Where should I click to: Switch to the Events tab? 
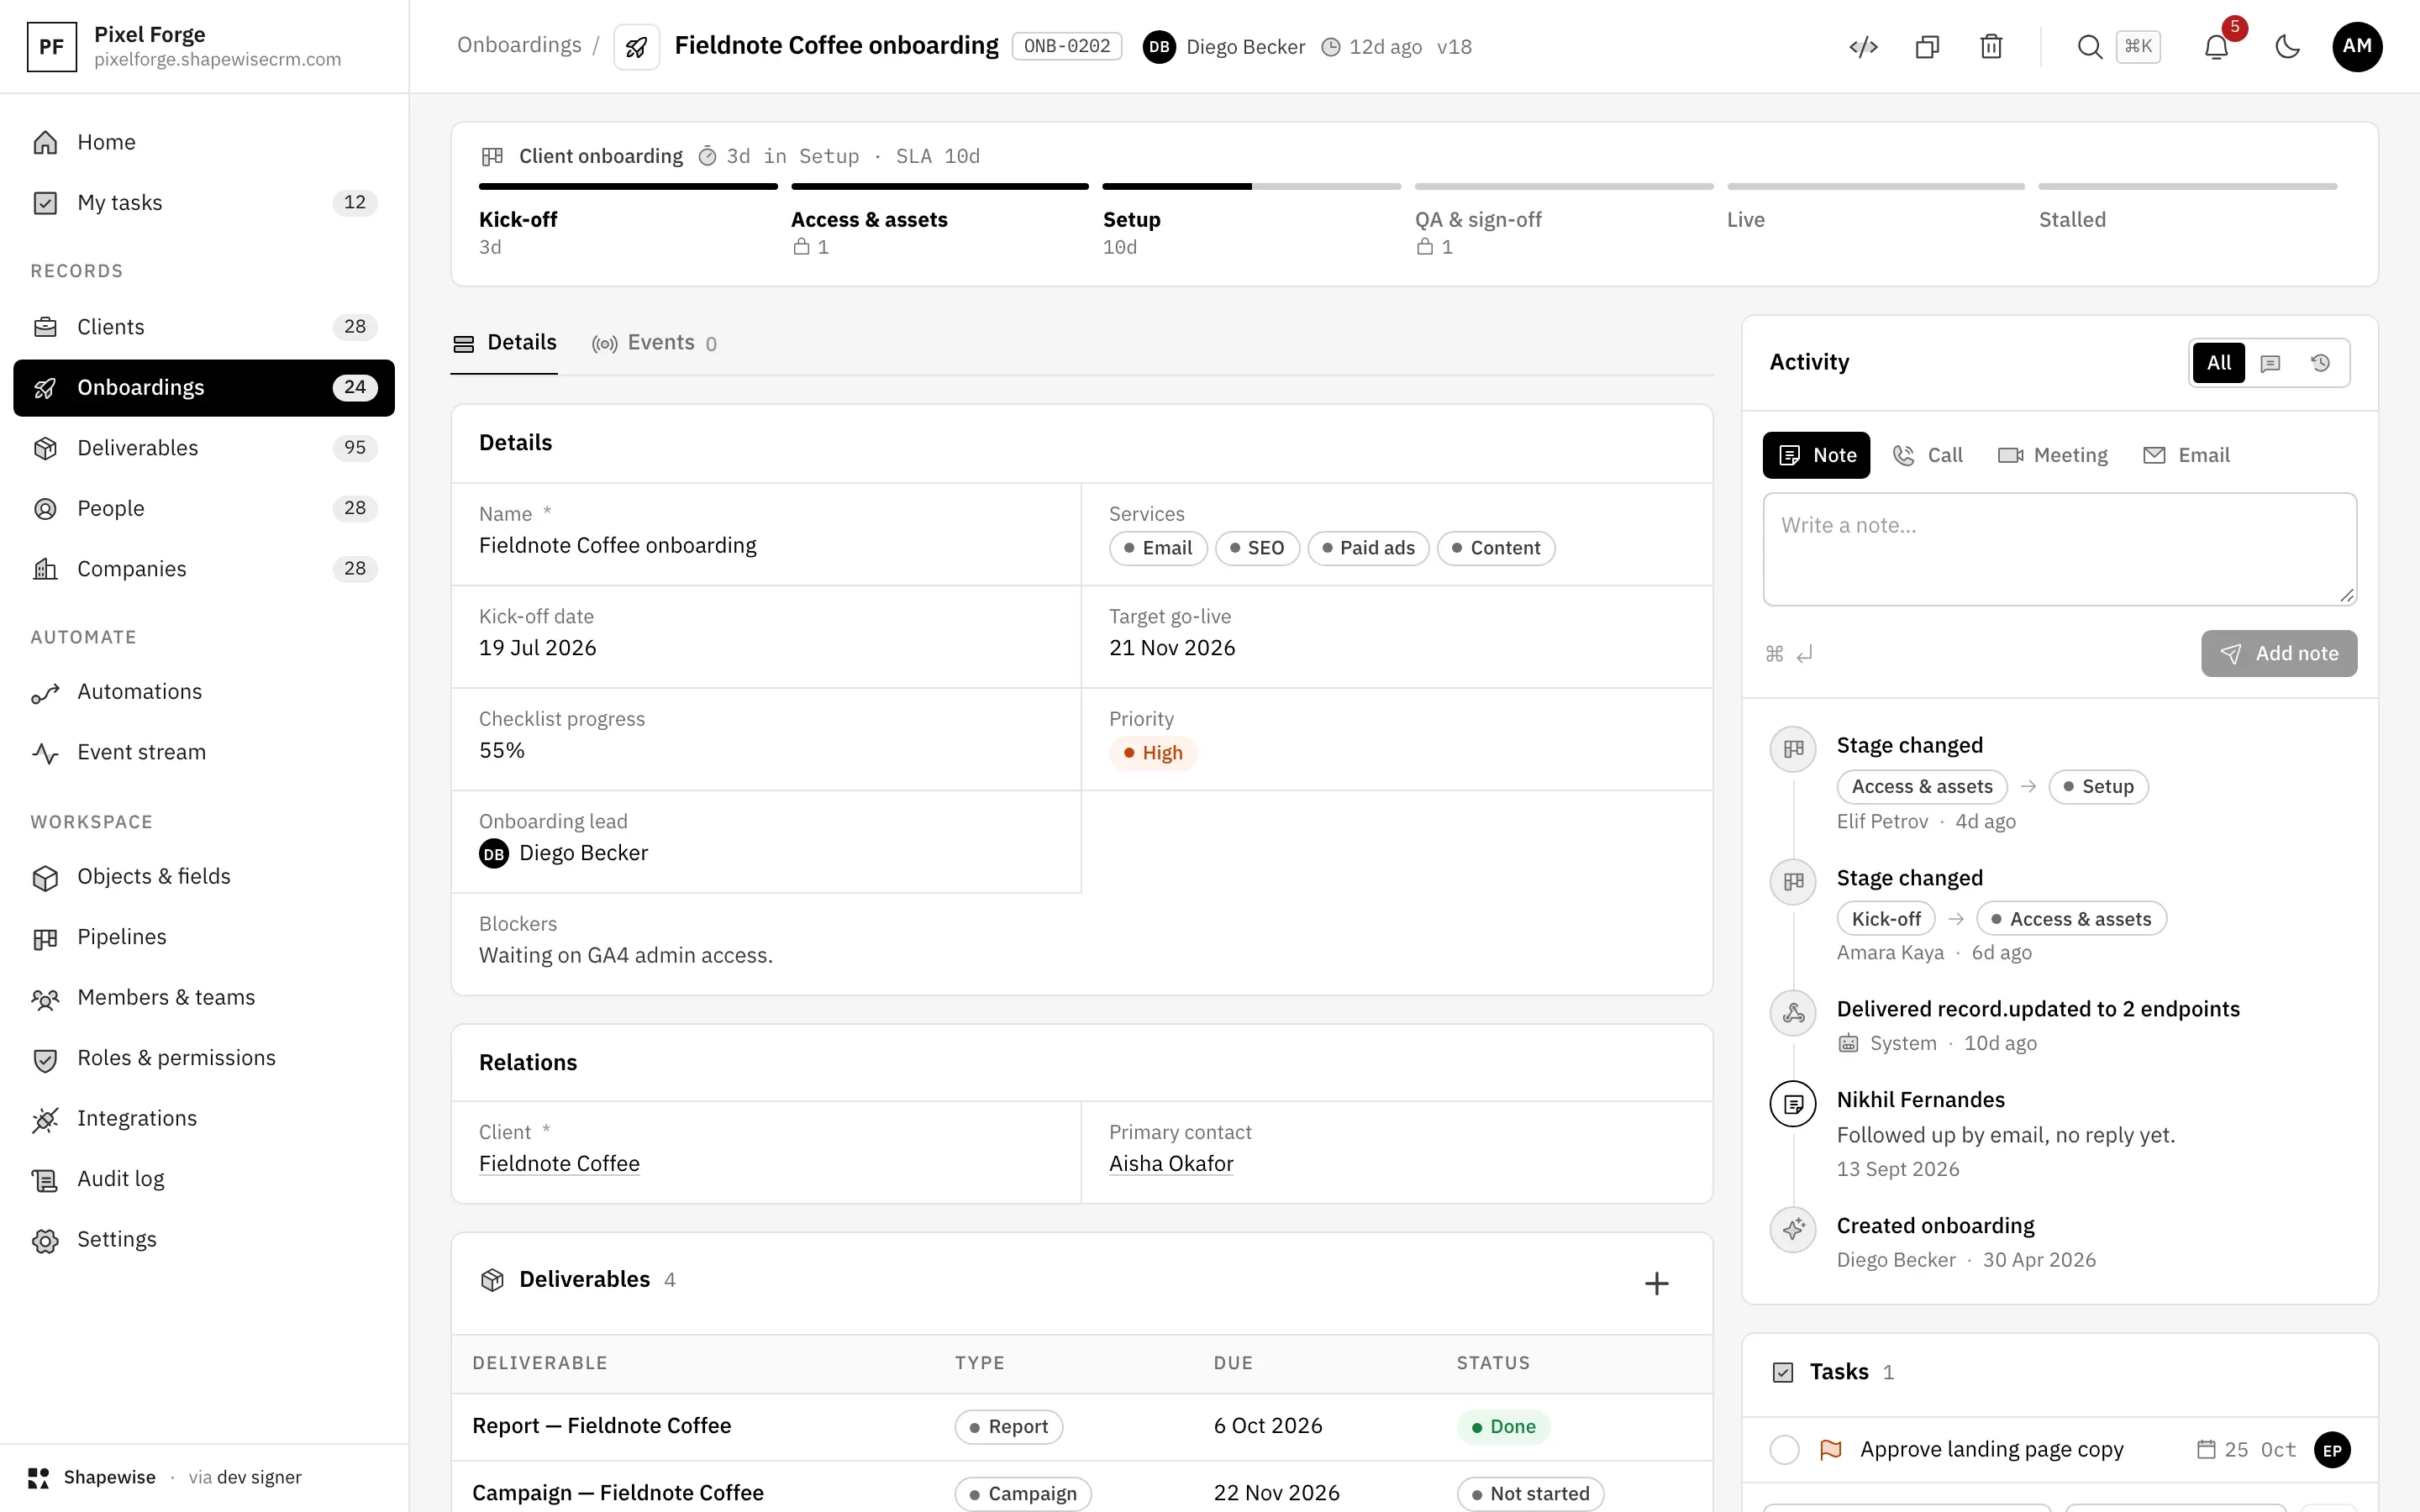point(654,343)
